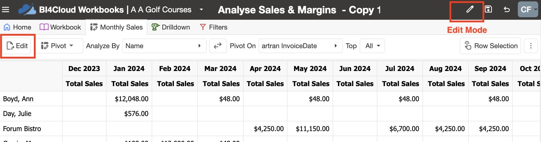Open the Top All dropdown

tap(372, 46)
